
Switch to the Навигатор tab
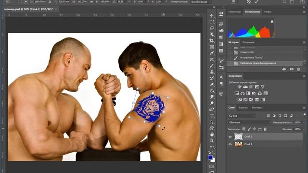pyautogui.click(x=234, y=12)
